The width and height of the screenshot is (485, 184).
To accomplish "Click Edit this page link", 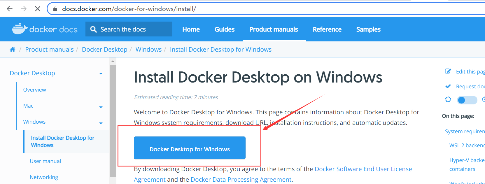I will [x=470, y=72].
